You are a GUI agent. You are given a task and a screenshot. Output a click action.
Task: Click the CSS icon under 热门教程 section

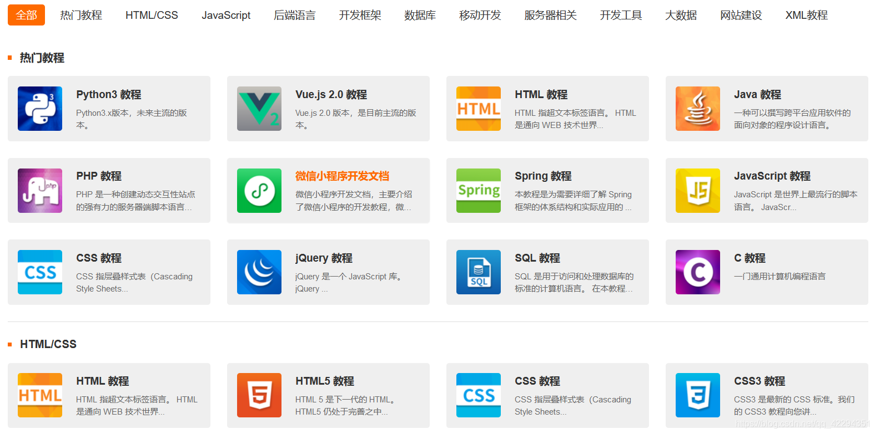(40, 272)
